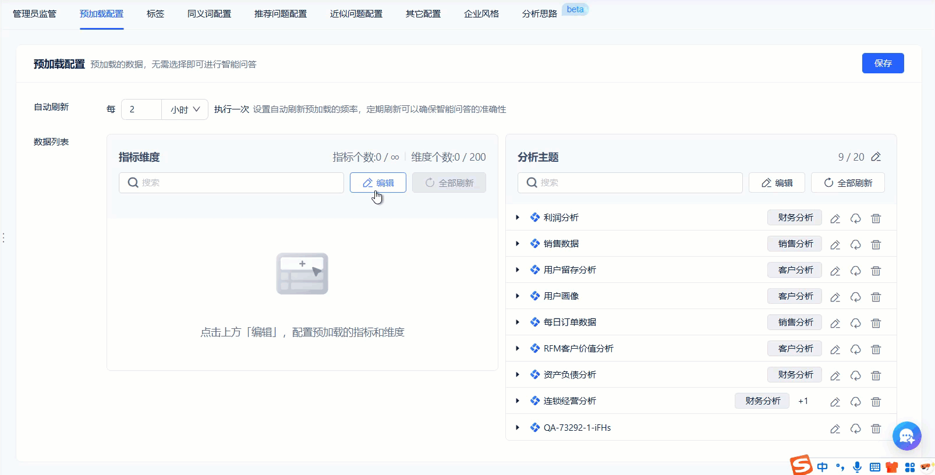This screenshot has height=475, width=935.
Task: Delete the RFM客户价值分析 topic
Action: point(876,349)
